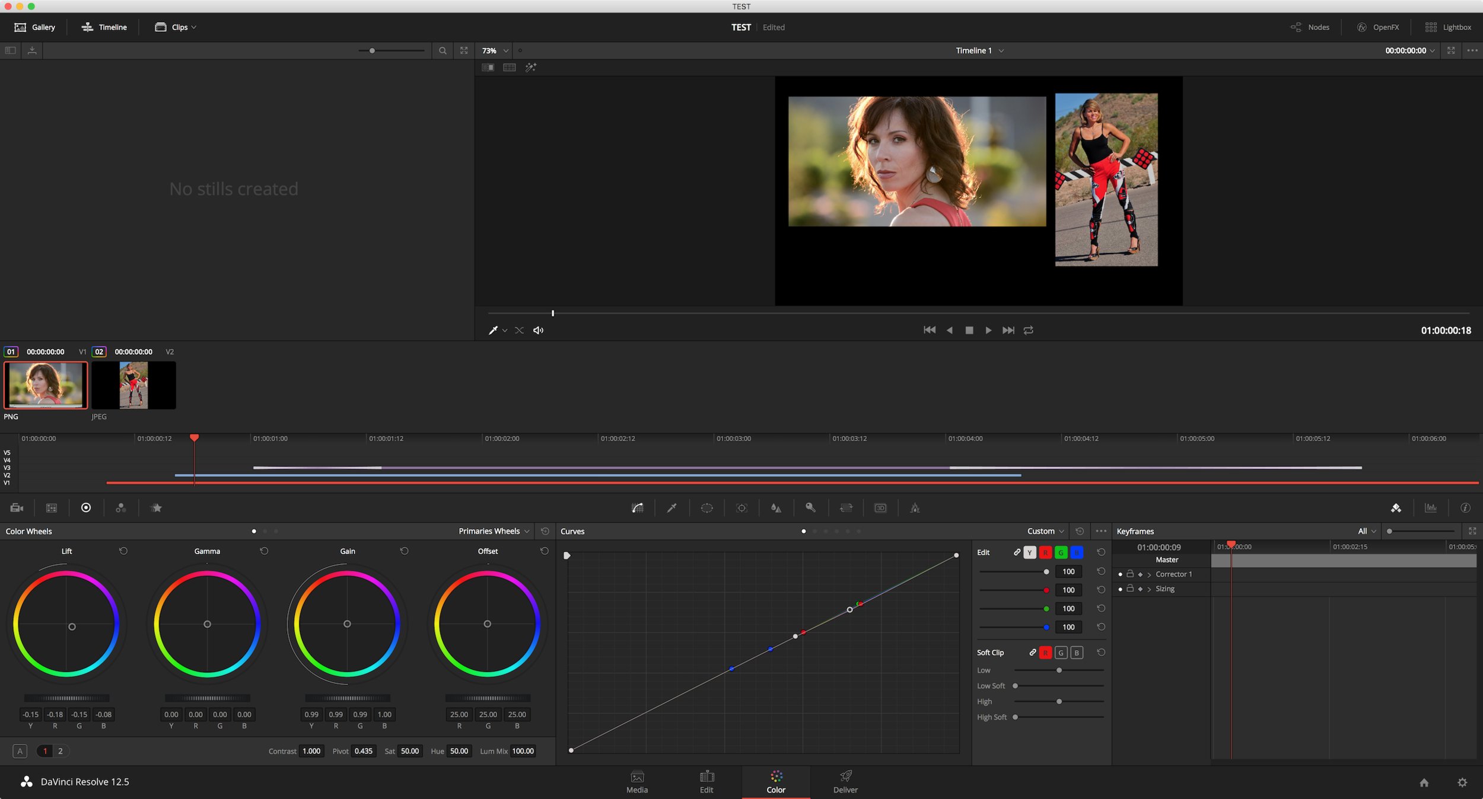1483x799 pixels.
Task: Reset the Lift color wheel
Action: point(123,551)
